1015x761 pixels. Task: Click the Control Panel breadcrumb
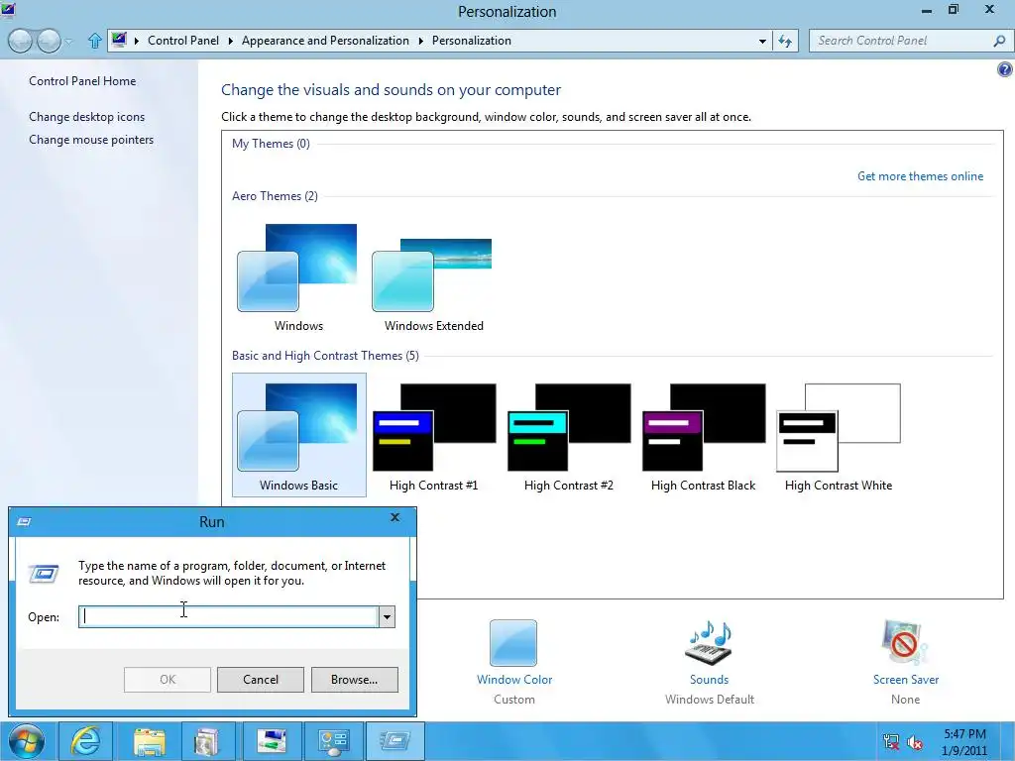click(183, 40)
